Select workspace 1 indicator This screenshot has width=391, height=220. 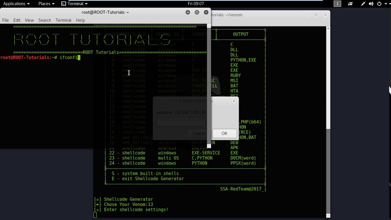click(x=337, y=4)
